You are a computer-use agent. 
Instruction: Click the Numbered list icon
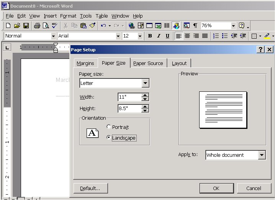[x=216, y=36]
